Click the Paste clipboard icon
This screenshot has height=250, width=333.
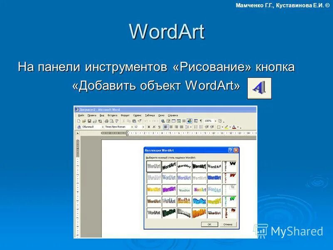pyautogui.click(x=134, y=121)
